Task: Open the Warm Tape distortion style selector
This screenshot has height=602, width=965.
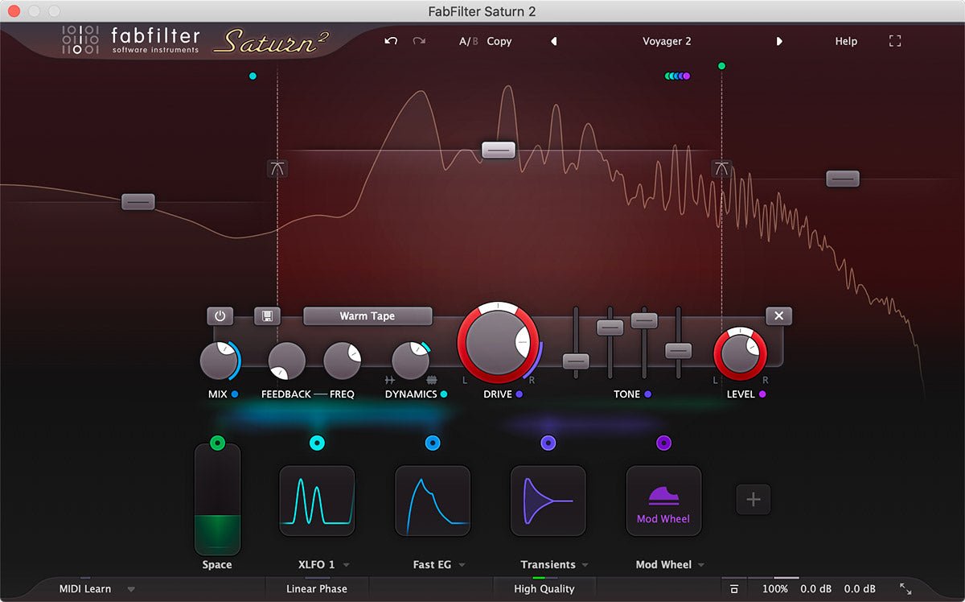Action: pyautogui.click(x=368, y=315)
